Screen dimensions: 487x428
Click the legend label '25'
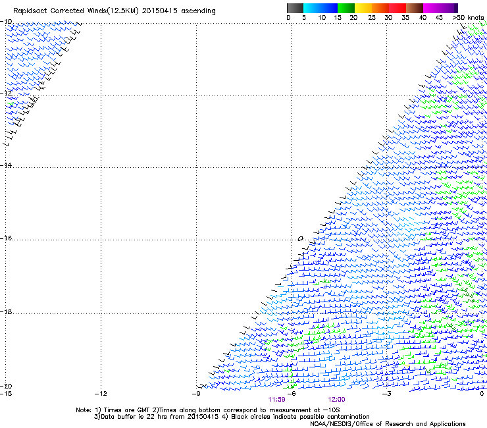point(372,18)
